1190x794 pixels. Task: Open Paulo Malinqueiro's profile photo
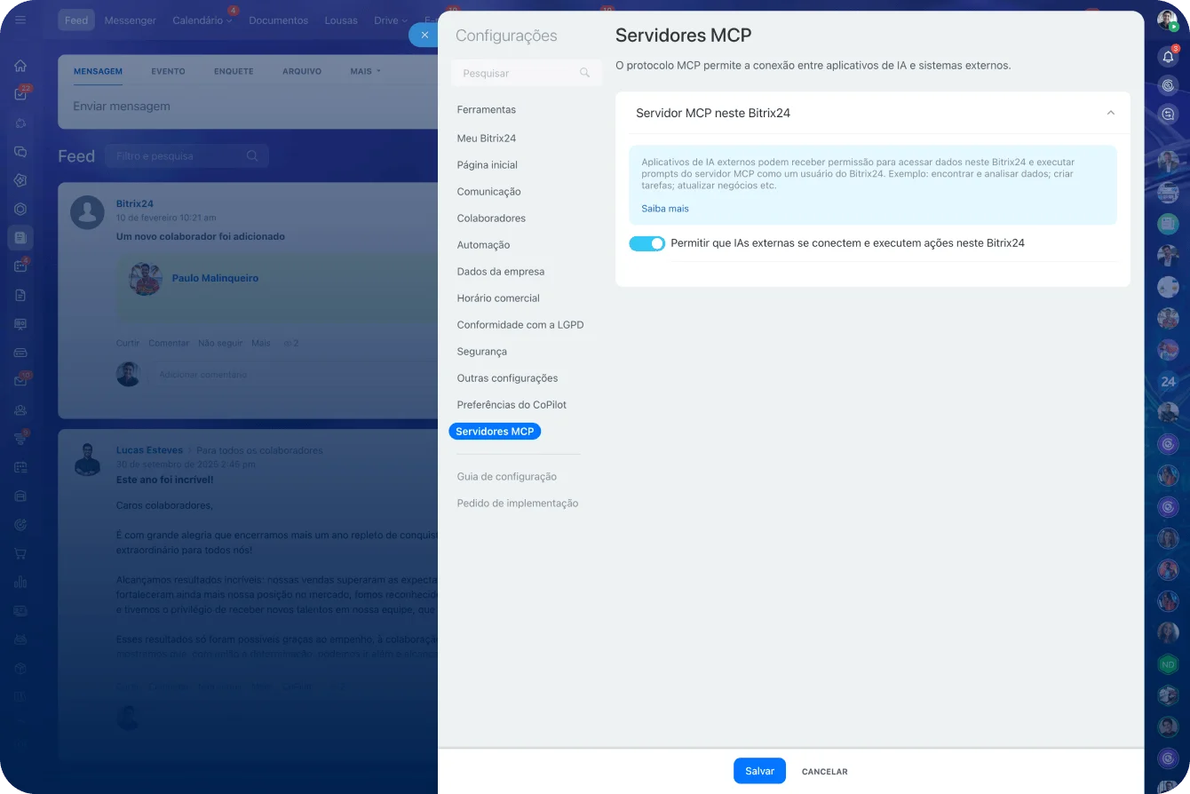point(145,278)
